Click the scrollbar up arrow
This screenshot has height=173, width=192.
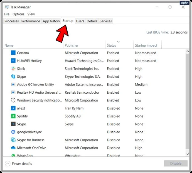pyautogui.click(x=188, y=51)
